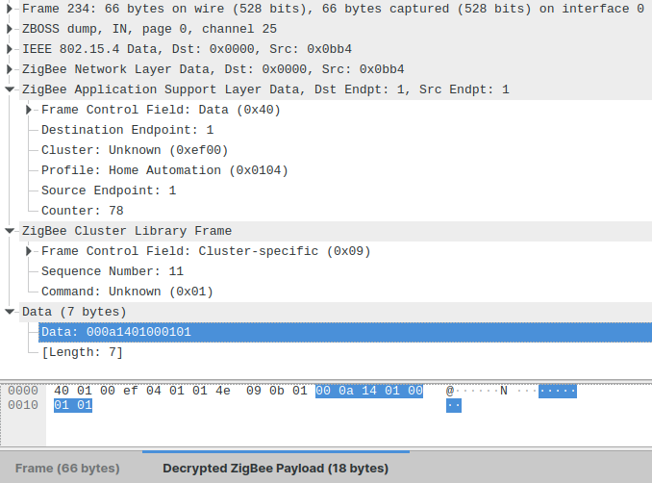Select Cluster: Unknown (0xef00) field
Image resolution: width=652 pixels, height=483 pixels.
[135, 150]
